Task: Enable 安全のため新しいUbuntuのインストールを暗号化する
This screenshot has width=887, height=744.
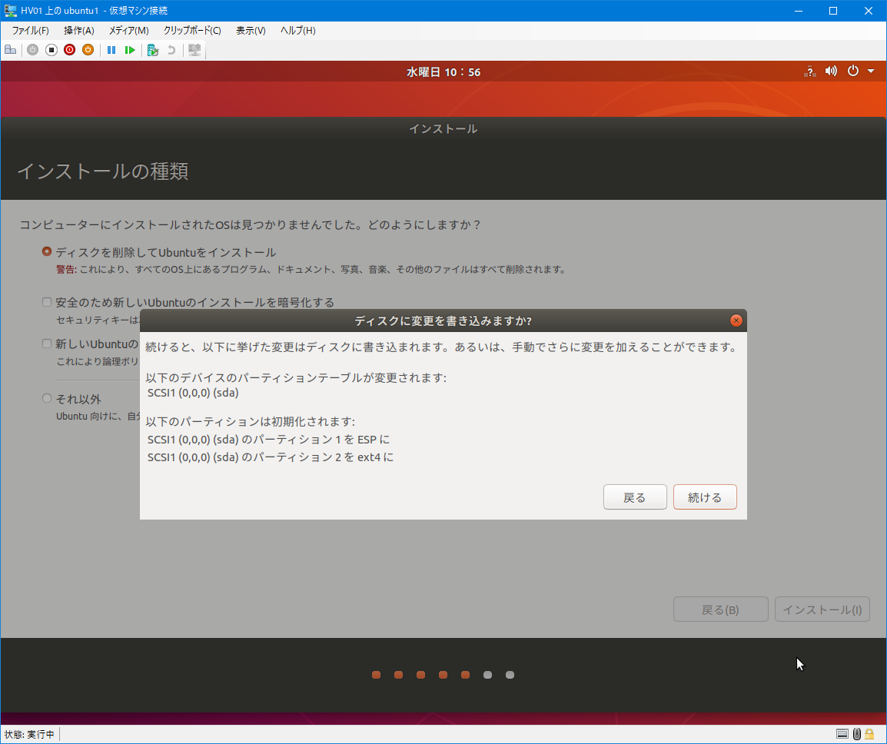Action: coord(46,301)
